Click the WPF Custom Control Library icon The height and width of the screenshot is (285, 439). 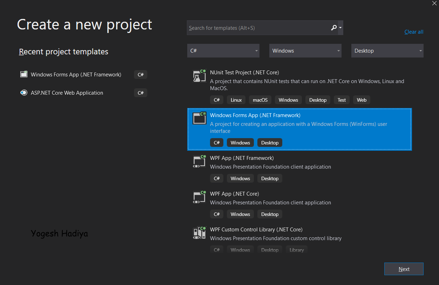point(199,233)
